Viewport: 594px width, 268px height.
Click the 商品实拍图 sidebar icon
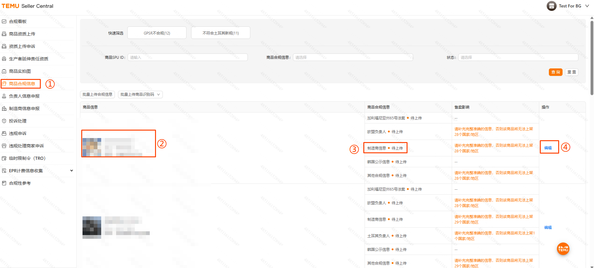point(4,71)
